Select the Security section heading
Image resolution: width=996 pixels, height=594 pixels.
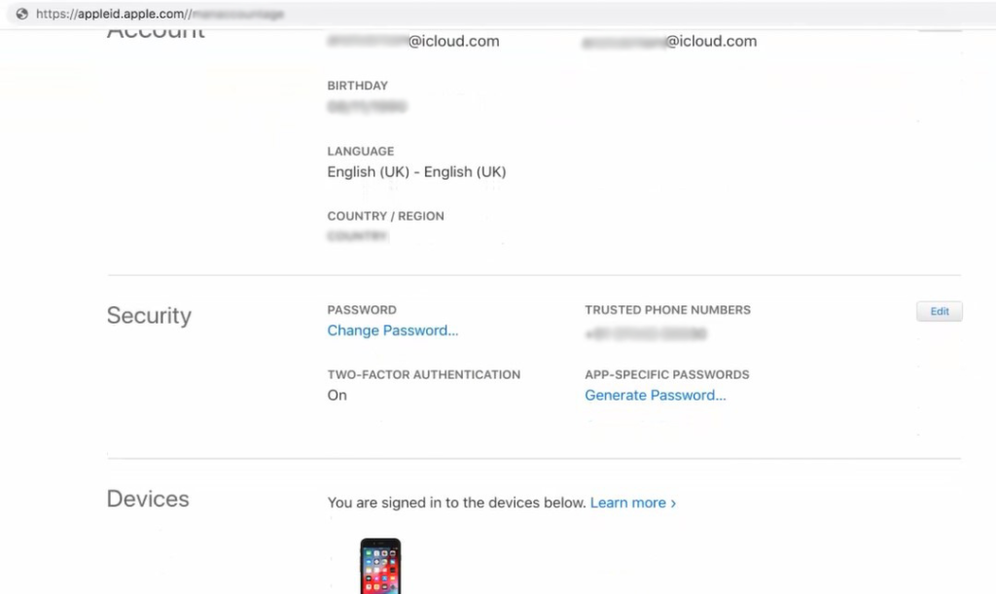149,315
